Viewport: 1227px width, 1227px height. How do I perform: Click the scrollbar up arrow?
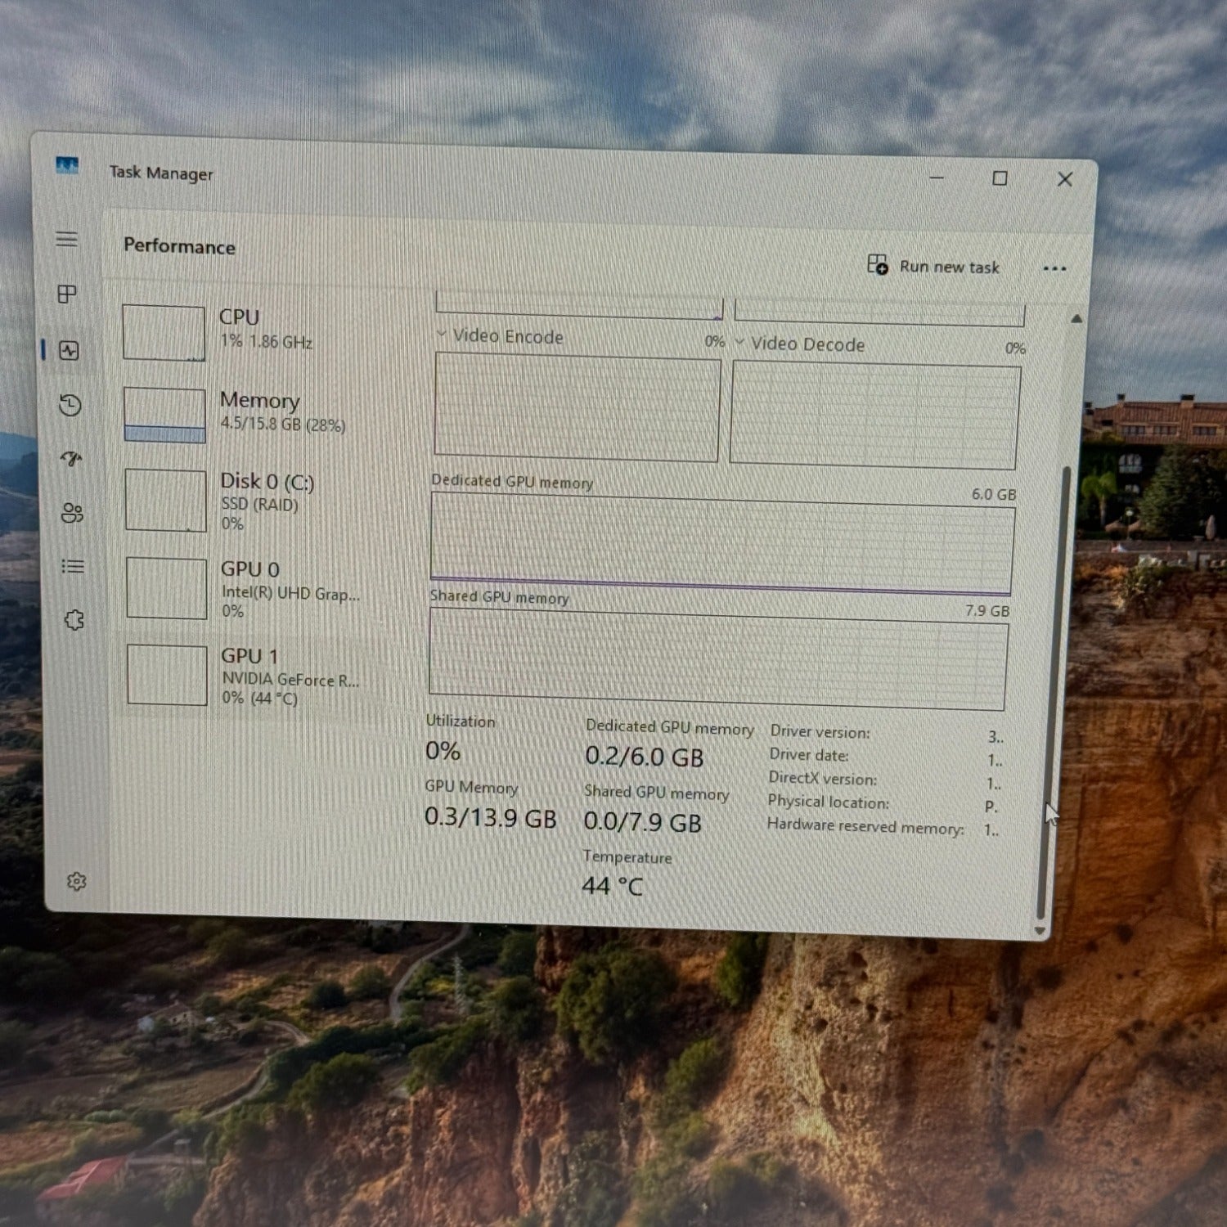[1076, 319]
